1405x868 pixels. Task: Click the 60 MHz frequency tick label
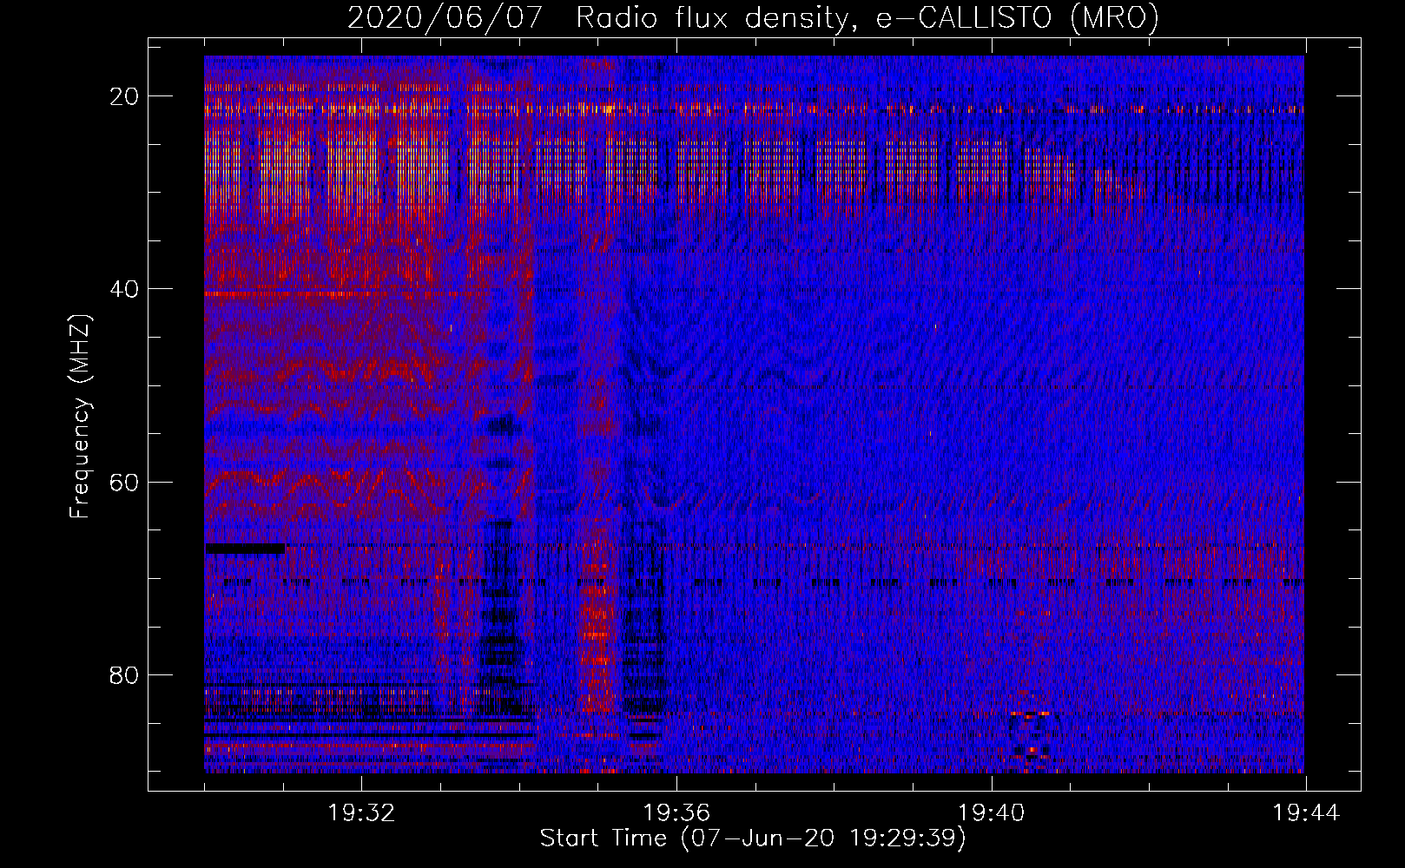click(x=125, y=482)
